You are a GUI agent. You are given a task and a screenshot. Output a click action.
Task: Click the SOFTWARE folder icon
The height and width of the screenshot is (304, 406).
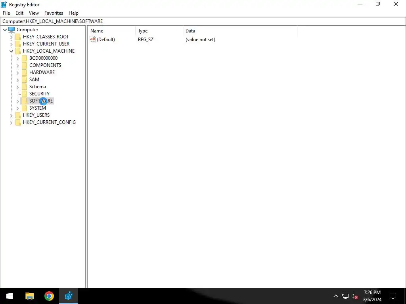[24, 101]
